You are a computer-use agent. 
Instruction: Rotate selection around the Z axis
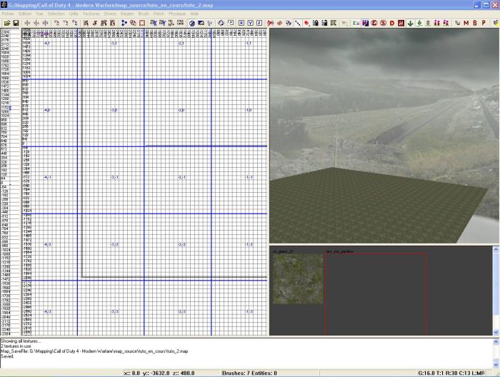74,23
